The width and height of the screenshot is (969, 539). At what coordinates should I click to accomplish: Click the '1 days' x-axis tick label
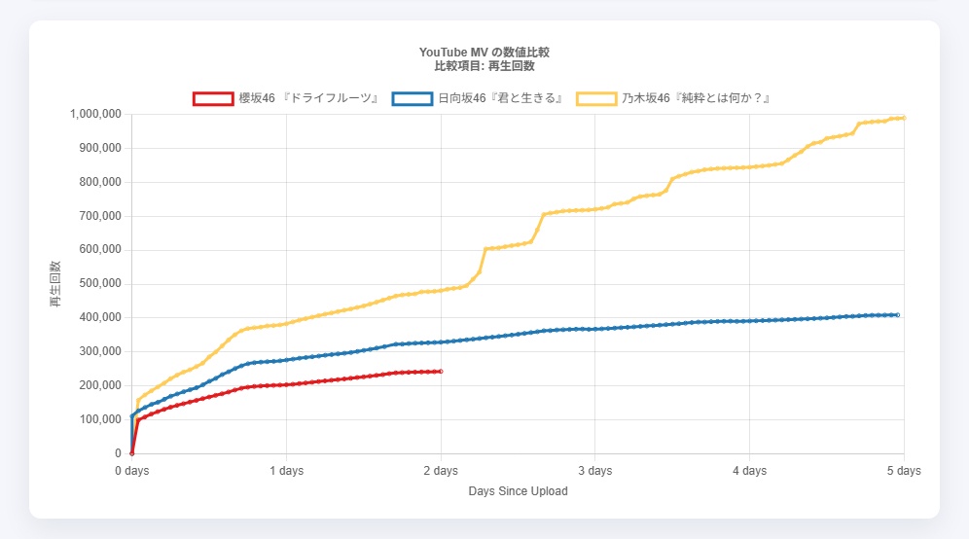pos(286,471)
